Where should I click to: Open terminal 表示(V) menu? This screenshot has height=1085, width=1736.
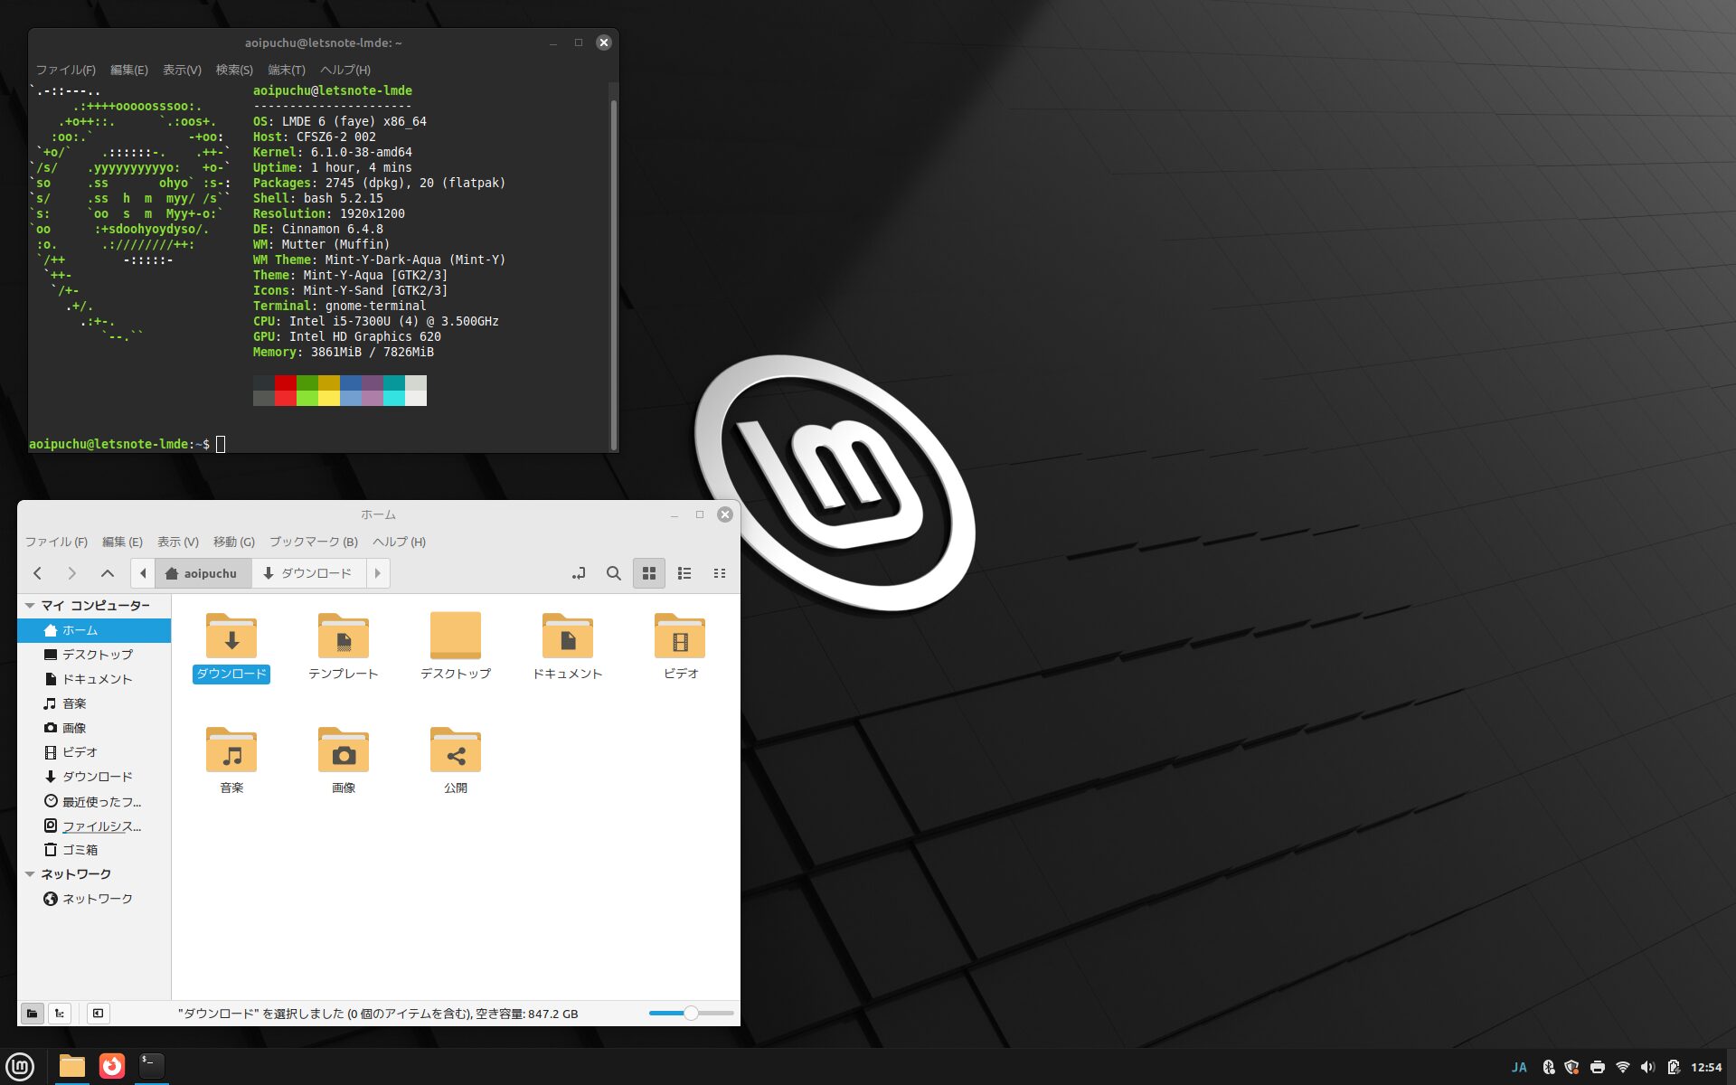182,70
